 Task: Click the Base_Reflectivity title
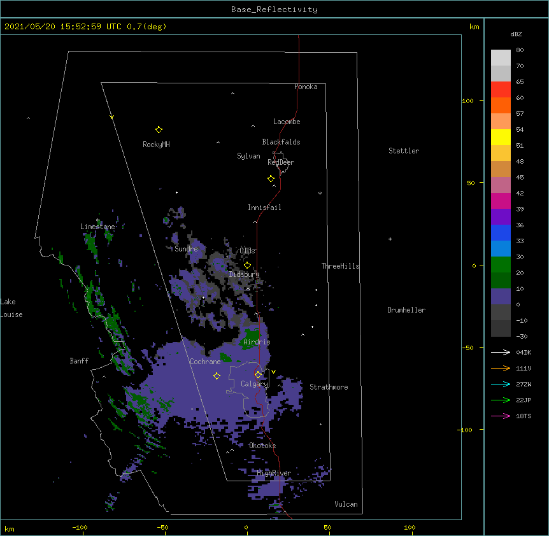tap(274, 10)
